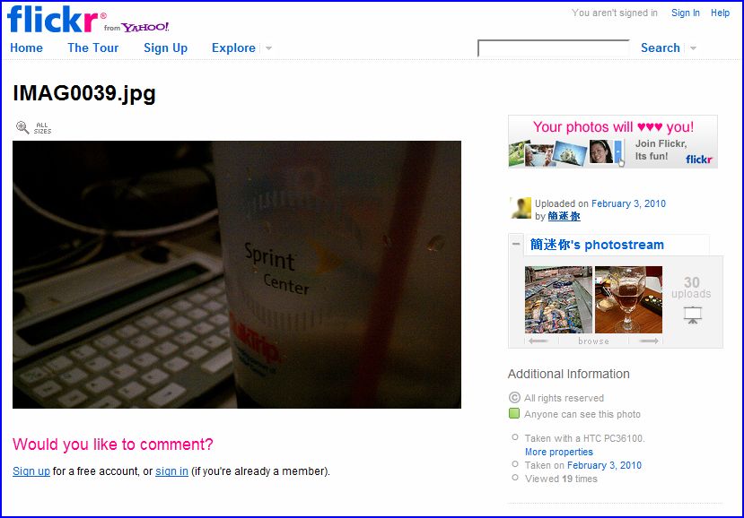
Task: Open the wine glass photostream thumbnail
Action: 628,299
